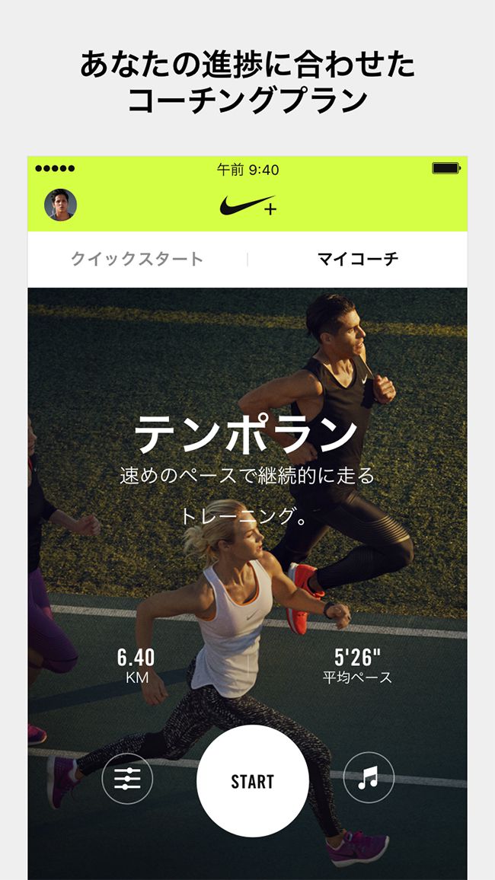Tap the 午前 9:40 clock
495x880 pixels.
point(248,170)
